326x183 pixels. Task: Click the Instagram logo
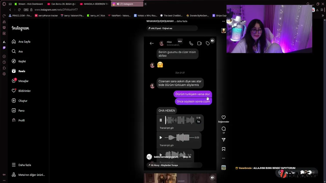[20, 28]
